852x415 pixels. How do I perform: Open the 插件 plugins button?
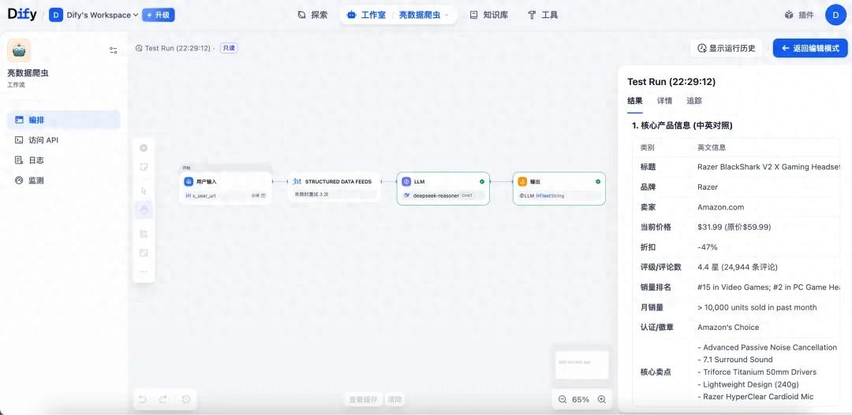(x=799, y=15)
